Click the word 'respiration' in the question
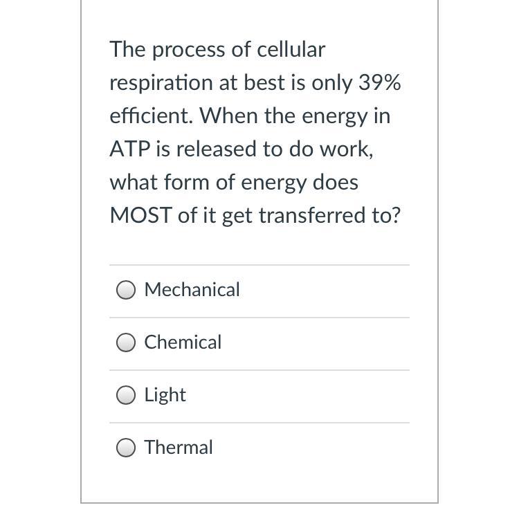Viewport: 519px width, 512px height. 161,82
